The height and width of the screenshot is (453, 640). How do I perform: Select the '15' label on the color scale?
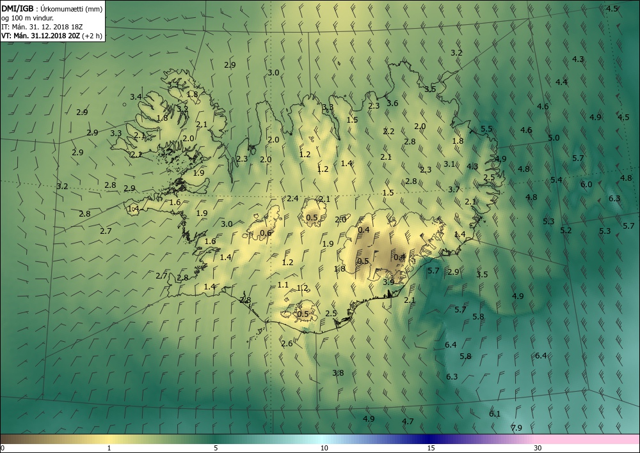[431, 449]
